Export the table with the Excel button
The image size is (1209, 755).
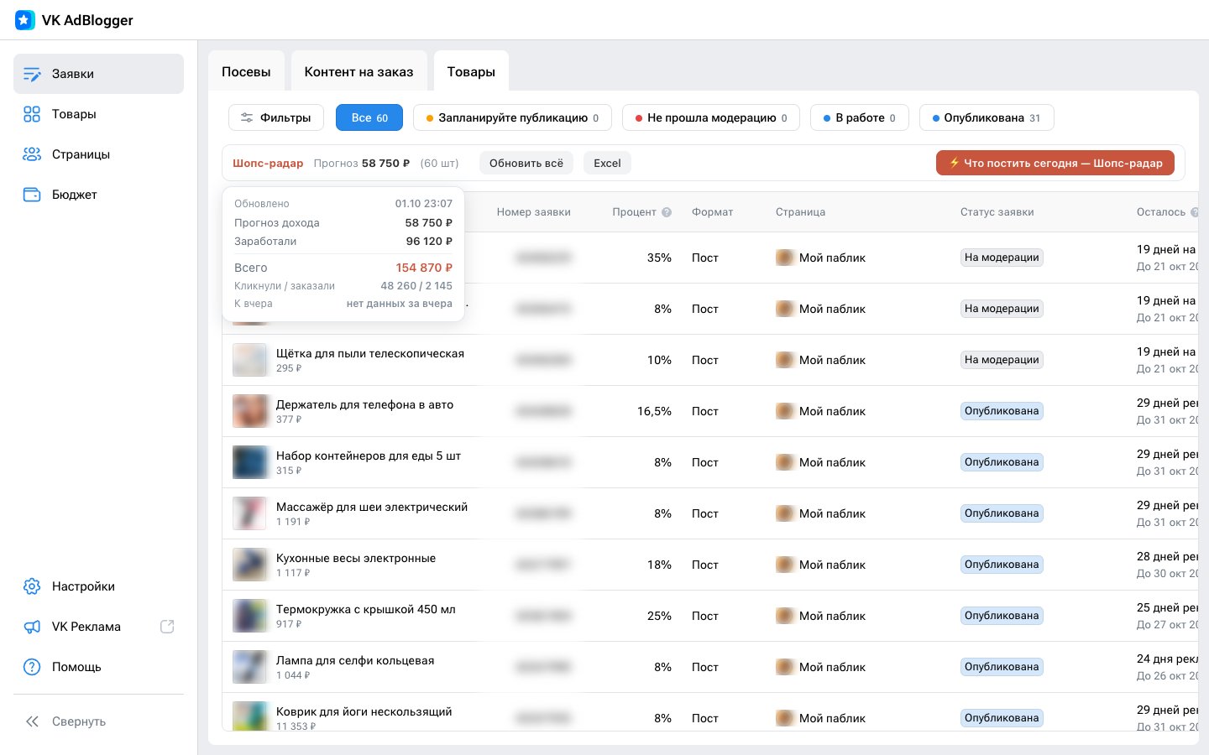(x=607, y=163)
